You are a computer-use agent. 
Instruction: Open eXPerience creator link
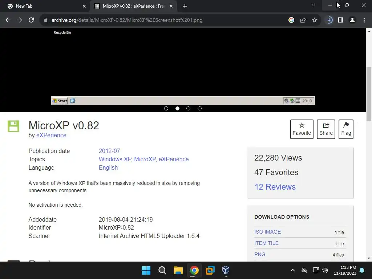51,135
